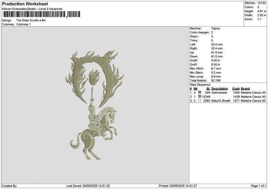This screenshot has height=189, width=268.
Task: Click the "Printed: 20/09/2025 14.51.37" footer text
Action: 178,186
